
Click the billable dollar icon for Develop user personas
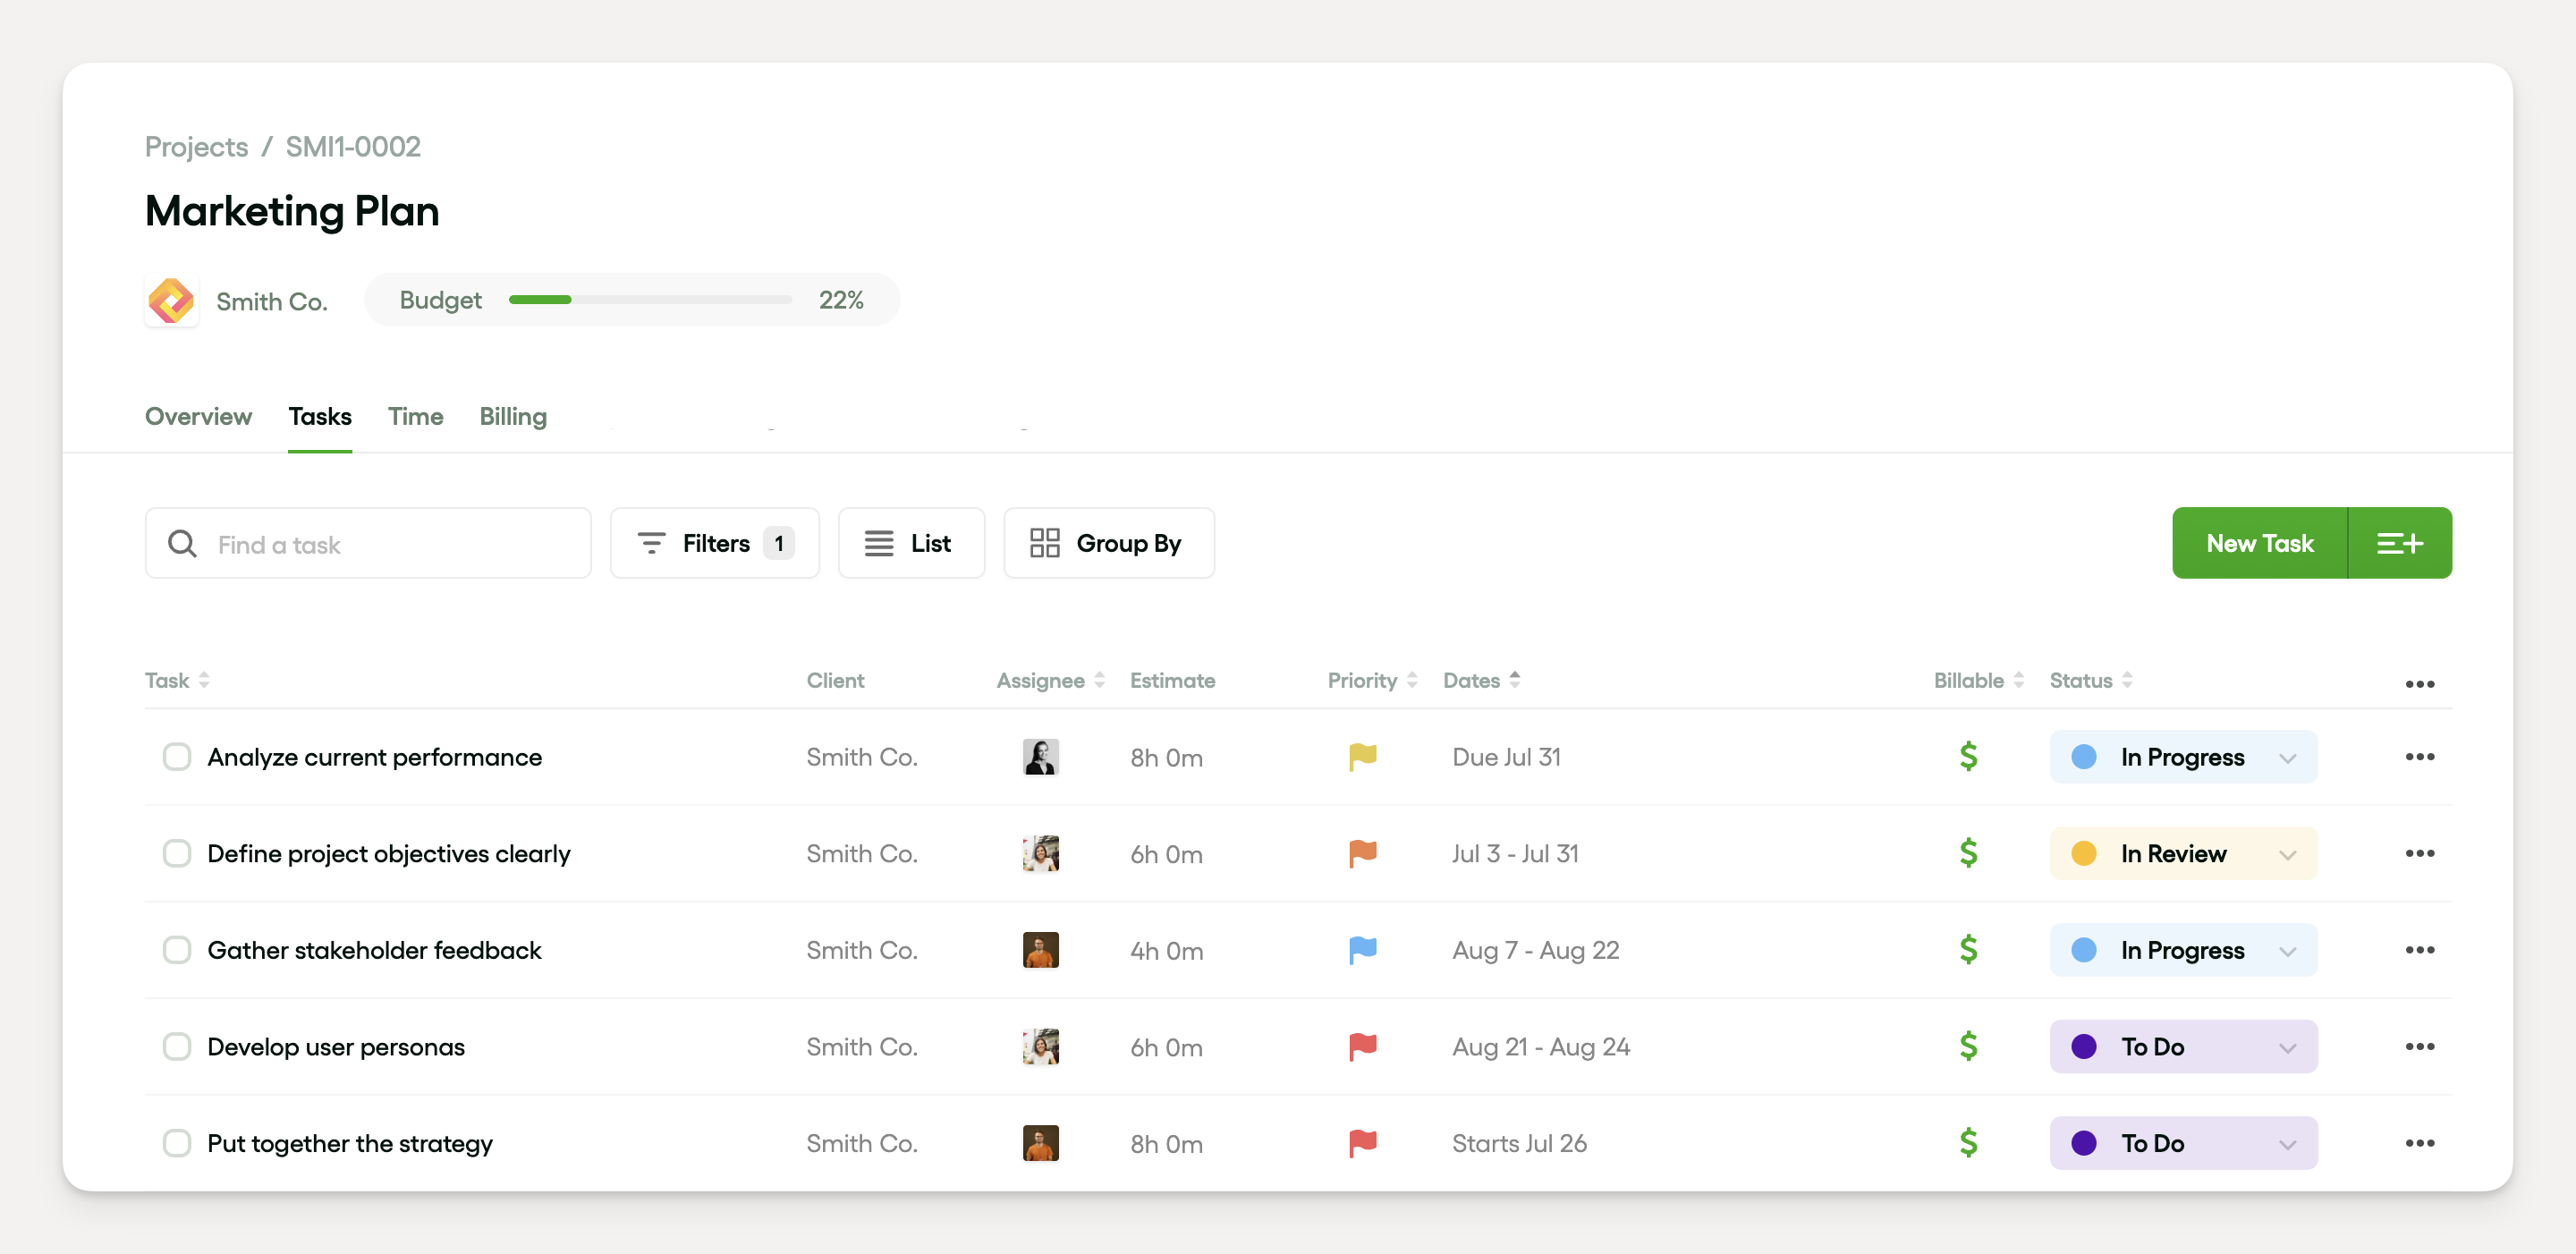(x=1967, y=1046)
